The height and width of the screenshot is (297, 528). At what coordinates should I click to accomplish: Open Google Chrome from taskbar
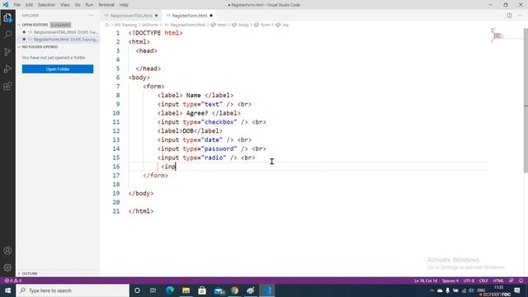[x=234, y=290]
